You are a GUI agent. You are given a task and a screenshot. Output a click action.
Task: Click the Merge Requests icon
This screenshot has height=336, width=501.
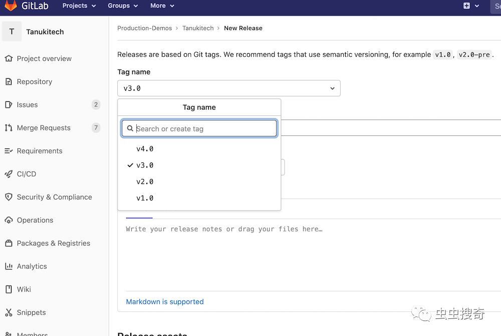9,128
